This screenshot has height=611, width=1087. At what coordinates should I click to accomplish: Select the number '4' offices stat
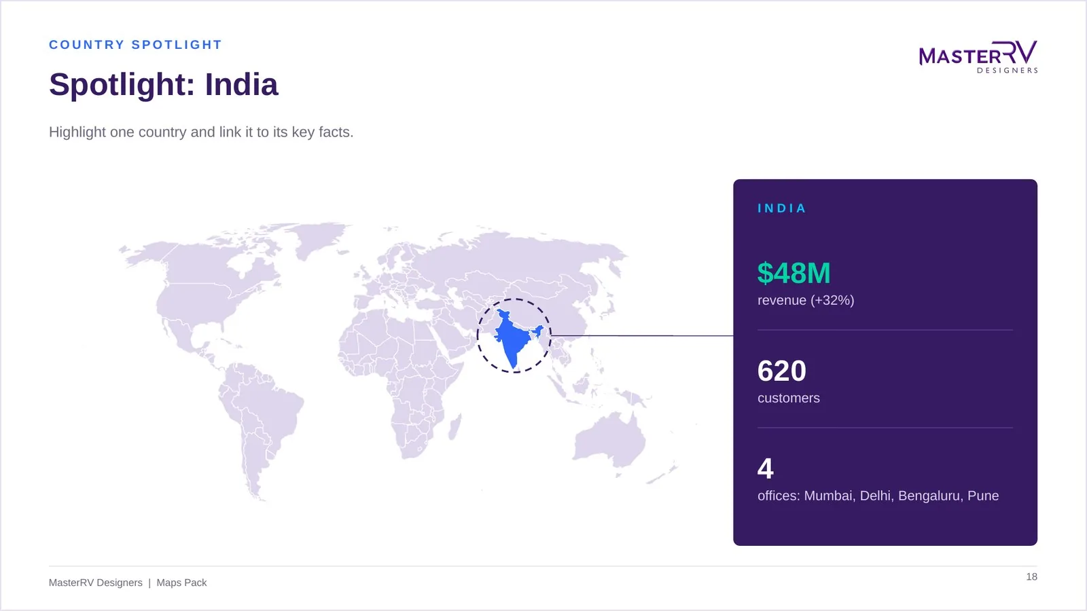[x=766, y=468]
